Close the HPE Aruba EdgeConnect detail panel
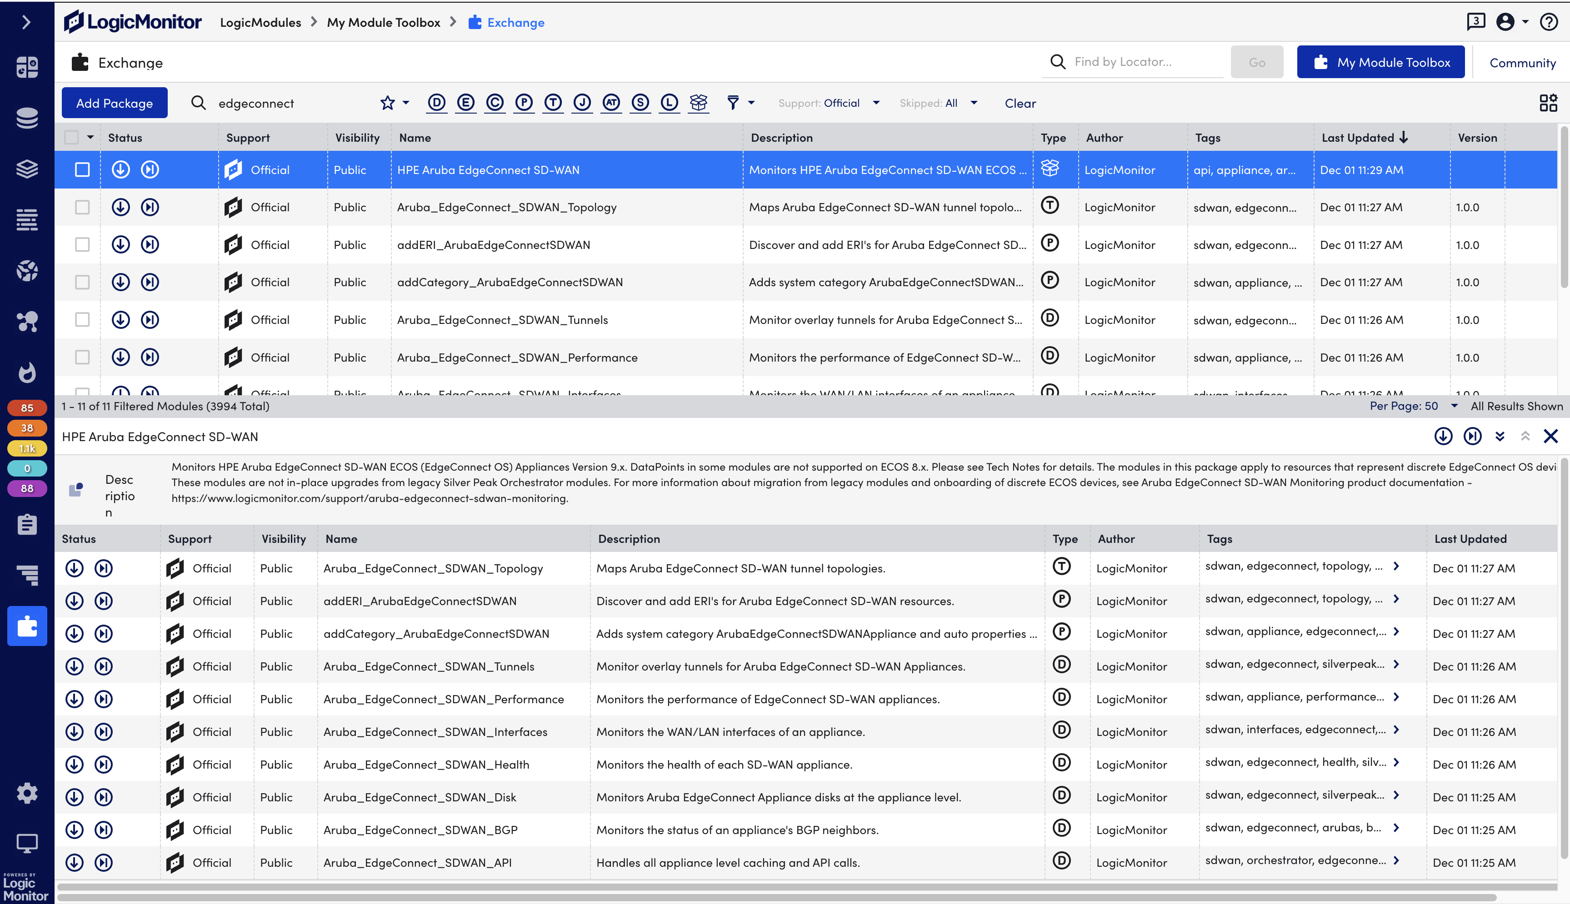1570x904 pixels. click(1550, 437)
